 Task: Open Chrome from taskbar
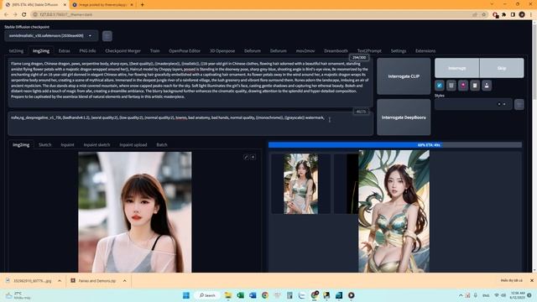click(265, 295)
